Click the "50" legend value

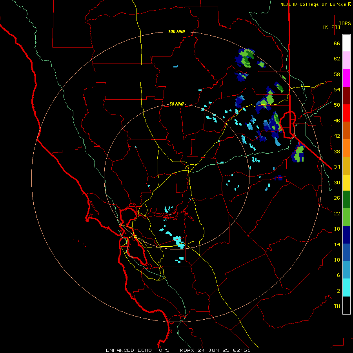click(337, 105)
